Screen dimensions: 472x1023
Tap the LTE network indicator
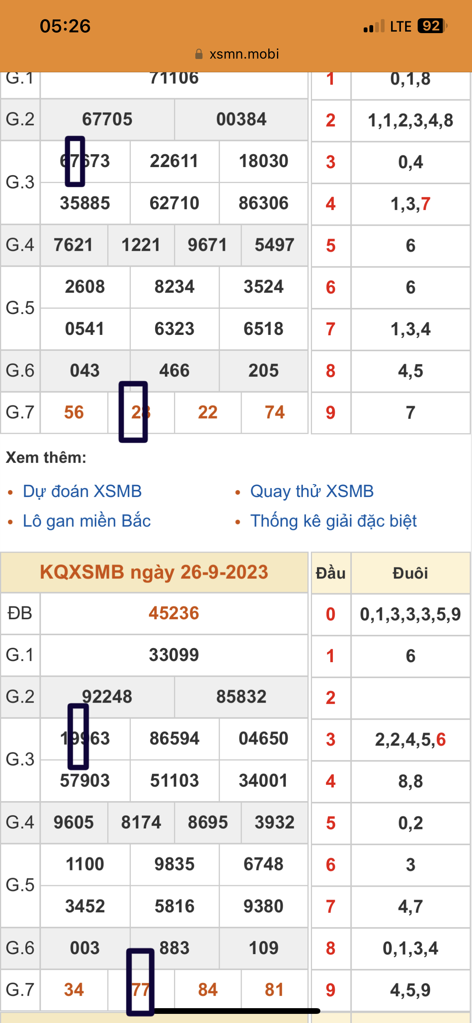point(401,27)
